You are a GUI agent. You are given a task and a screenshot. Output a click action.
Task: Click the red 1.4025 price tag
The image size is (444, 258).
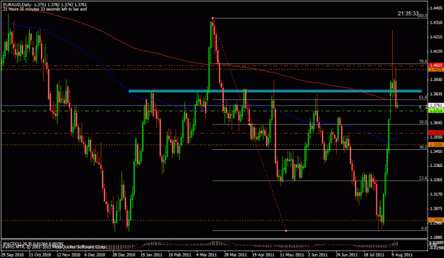click(x=436, y=65)
